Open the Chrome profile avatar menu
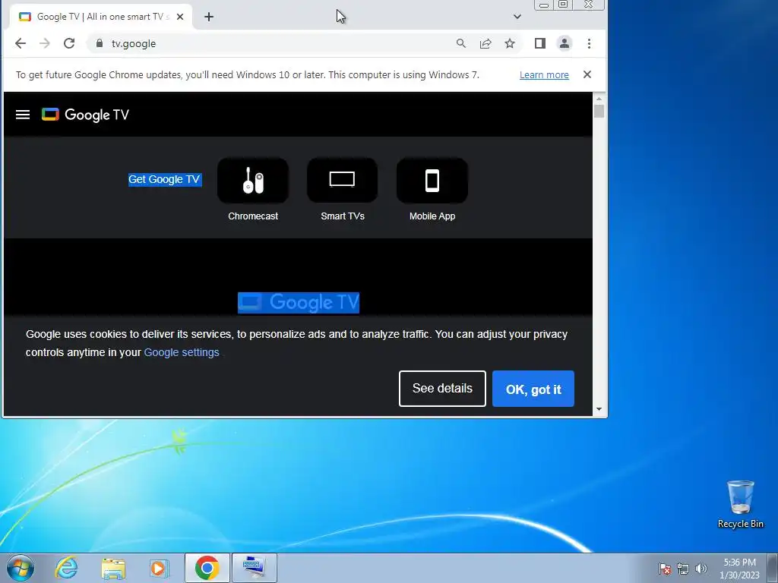 pyautogui.click(x=565, y=43)
